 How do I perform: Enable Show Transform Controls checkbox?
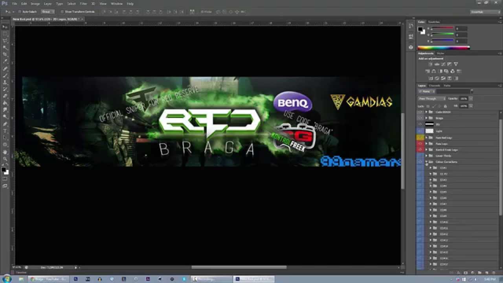click(62, 12)
